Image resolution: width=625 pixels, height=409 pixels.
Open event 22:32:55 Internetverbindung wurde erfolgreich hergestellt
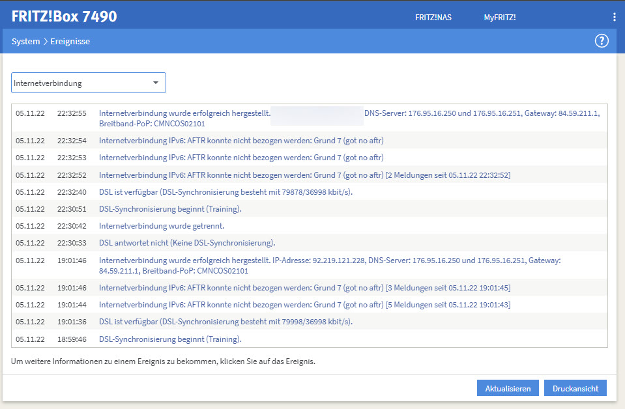310,119
